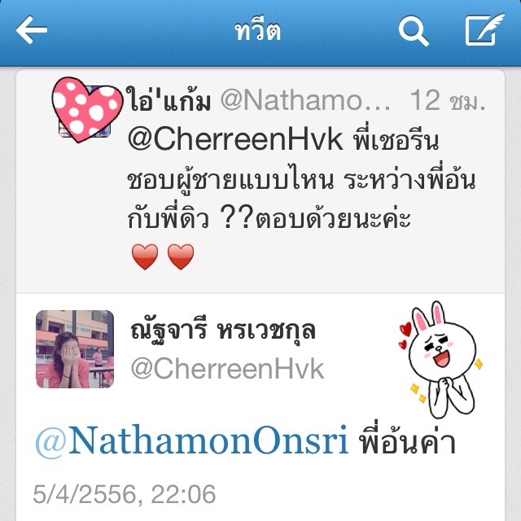Select ณัฐจารี หรเวชกุล display name

coord(223,331)
